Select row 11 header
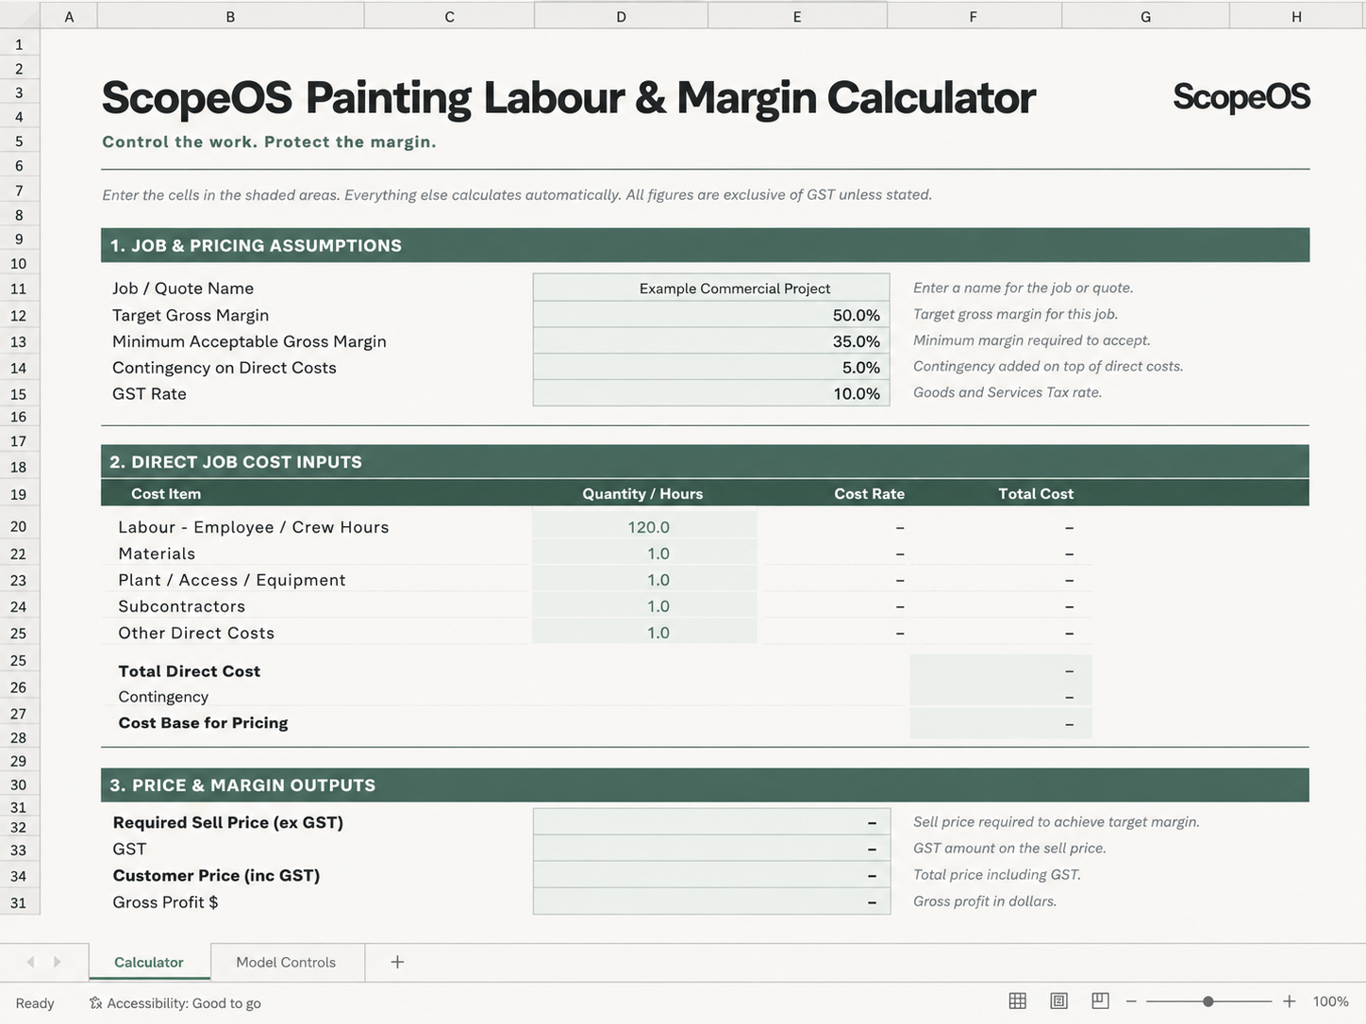The height and width of the screenshot is (1024, 1366). (x=19, y=289)
